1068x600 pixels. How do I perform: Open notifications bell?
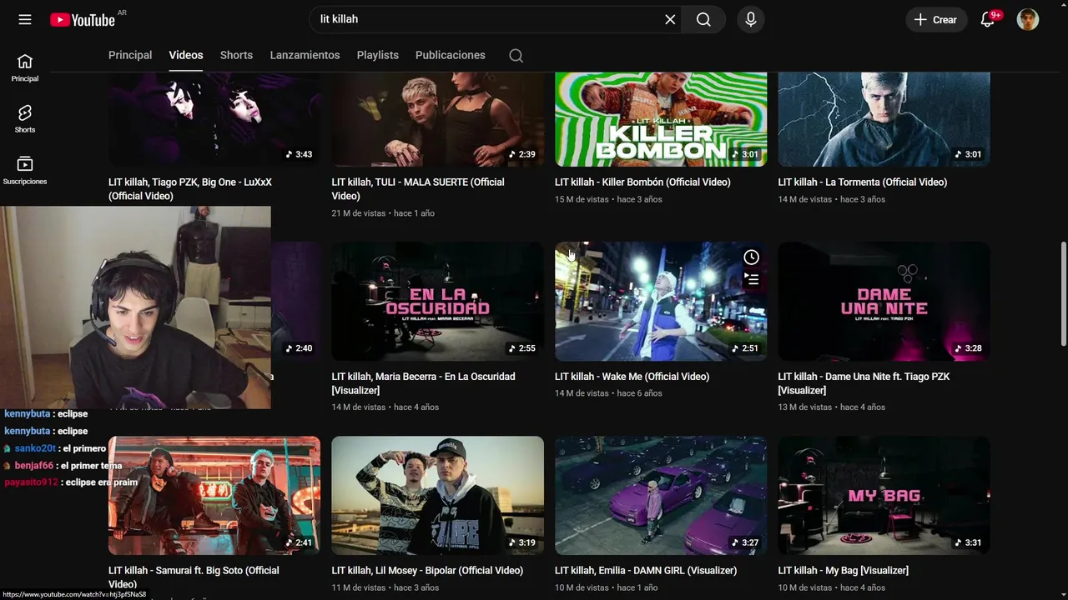pyautogui.click(x=988, y=19)
